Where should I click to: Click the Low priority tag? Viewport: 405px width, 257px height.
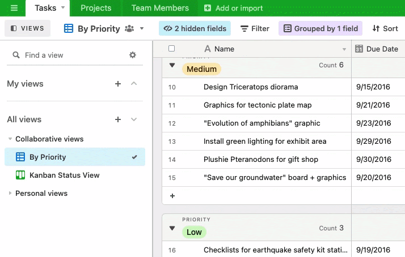194,232
